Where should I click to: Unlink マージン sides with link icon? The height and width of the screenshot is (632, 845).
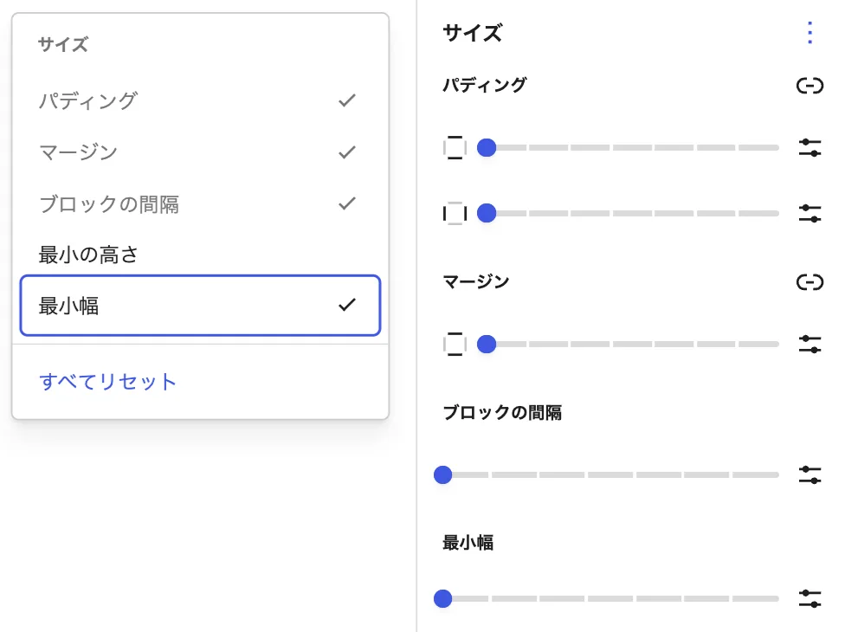pos(810,282)
